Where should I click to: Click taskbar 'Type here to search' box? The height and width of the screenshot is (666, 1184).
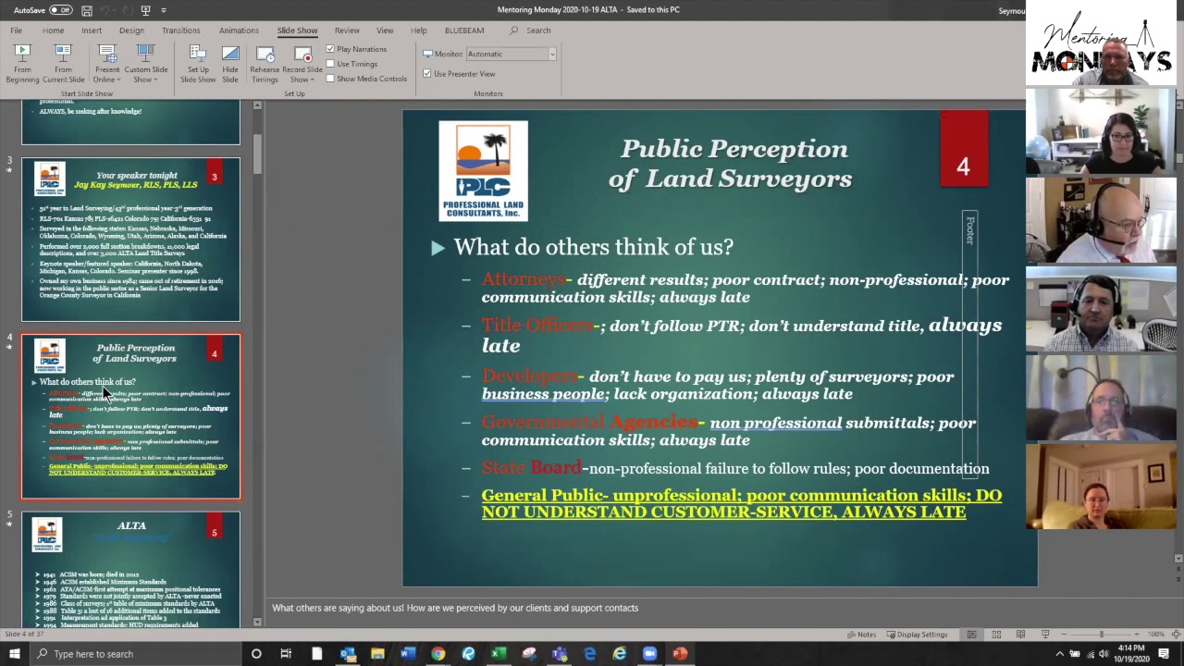pos(136,654)
